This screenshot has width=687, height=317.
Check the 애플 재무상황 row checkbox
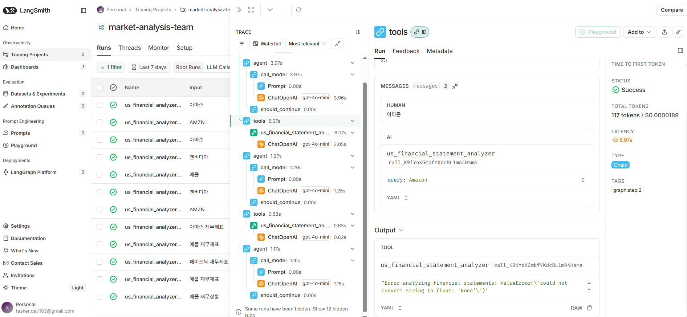pos(99,297)
